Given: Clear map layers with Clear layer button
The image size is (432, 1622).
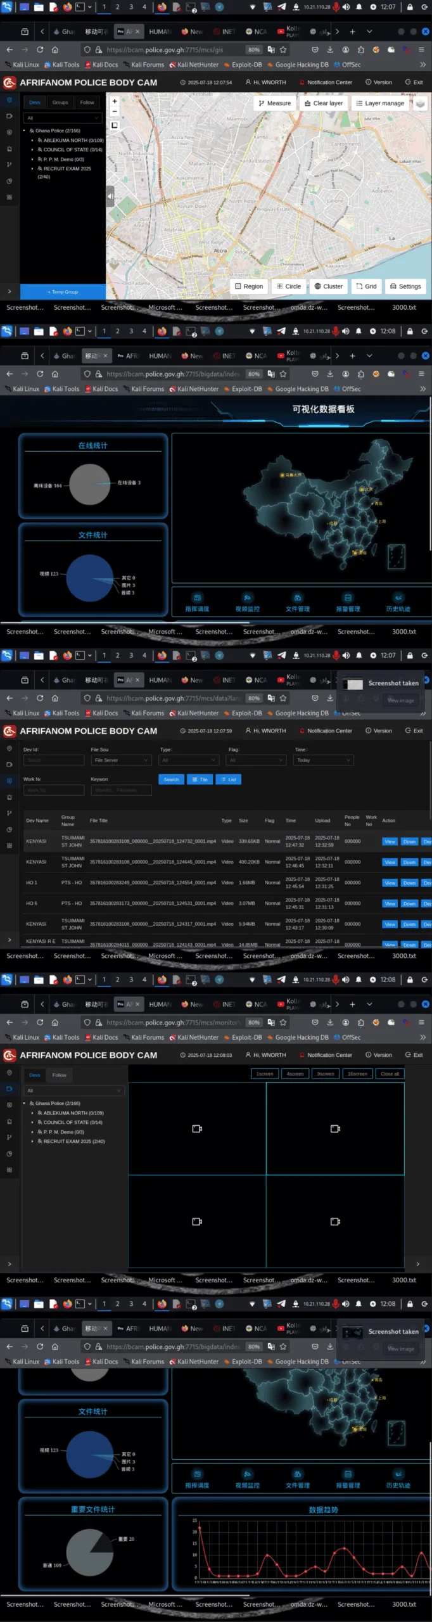Looking at the screenshot, I should pos(323,103).
